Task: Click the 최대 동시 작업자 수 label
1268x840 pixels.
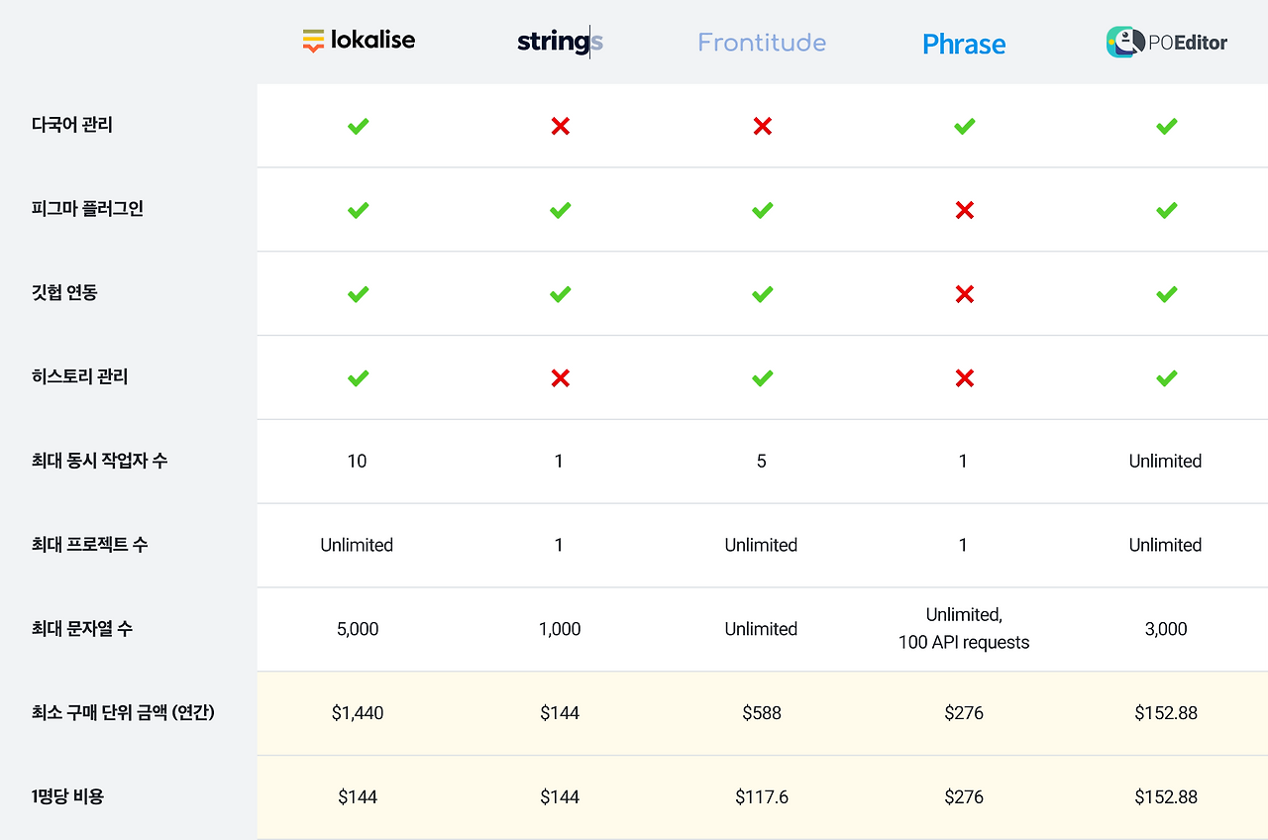Action: (99, 461)
